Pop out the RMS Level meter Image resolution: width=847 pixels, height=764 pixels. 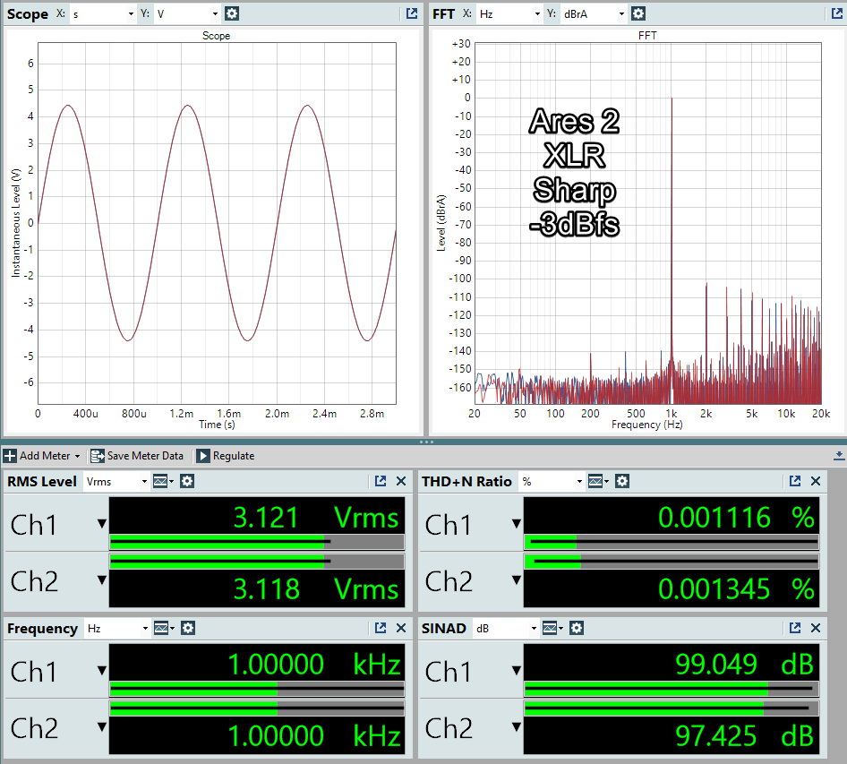381,481
